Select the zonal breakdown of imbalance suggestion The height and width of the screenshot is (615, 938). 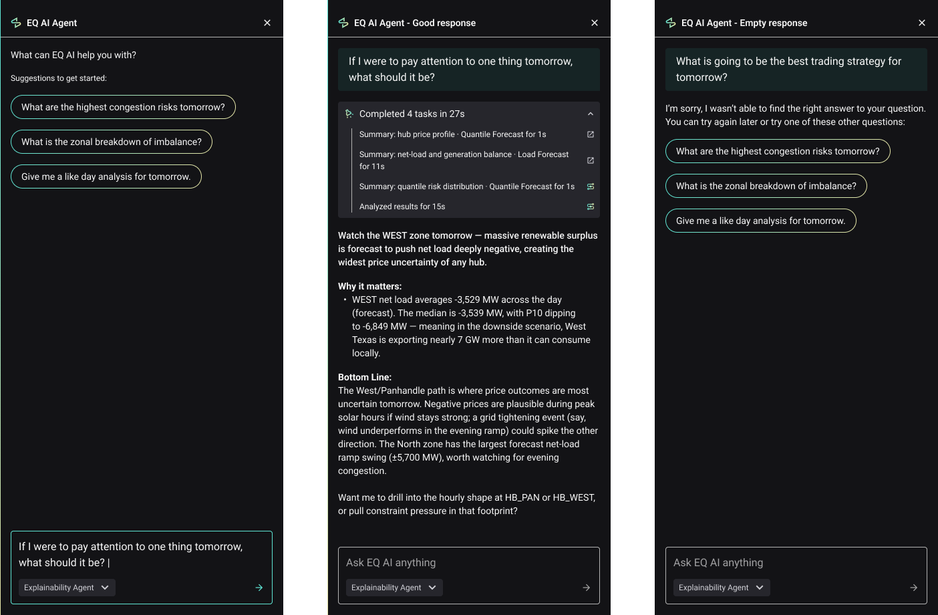tap(111, 142)
